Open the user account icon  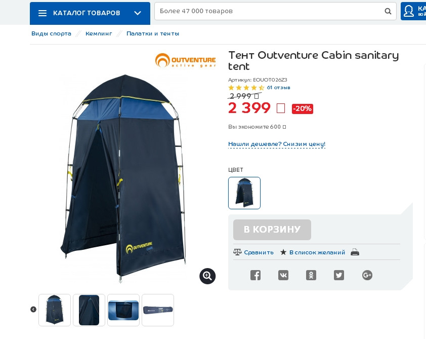pyautogui.click(x=409, y=11)
